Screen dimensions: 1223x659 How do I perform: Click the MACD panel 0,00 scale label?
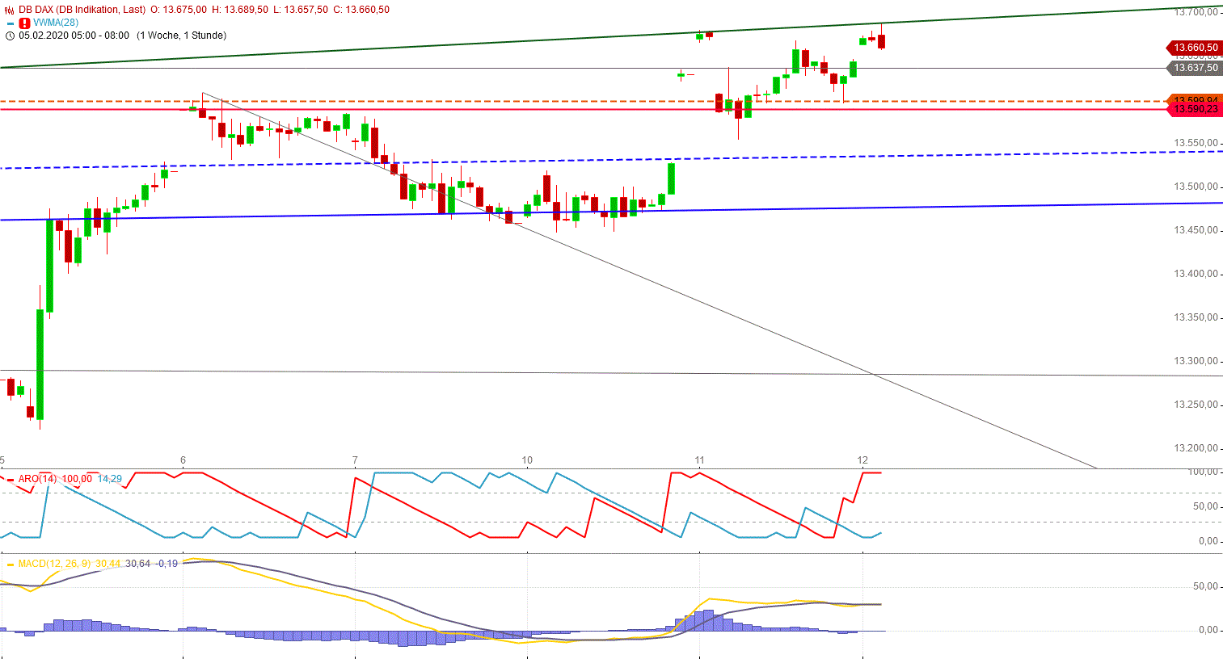pyautogui.click(x=1208, y=630)
